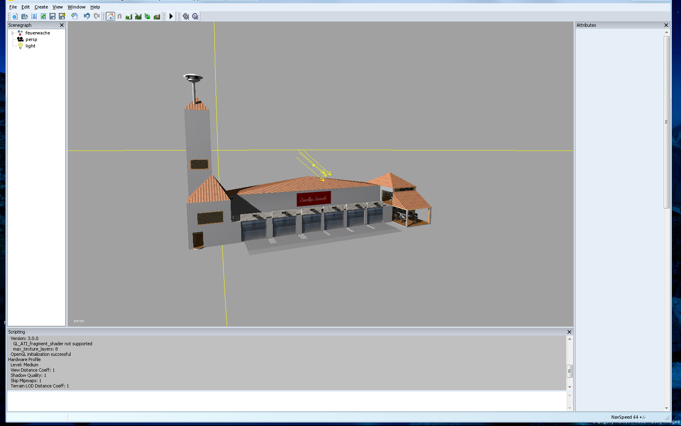Click the Undo arrow icon
This screenshot has width=681, height=426.
pyautogui.click(x=87, y=16)
